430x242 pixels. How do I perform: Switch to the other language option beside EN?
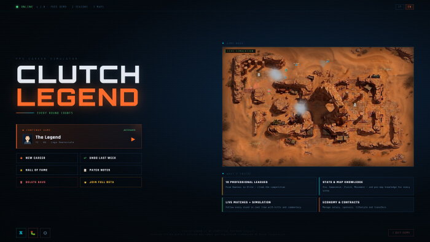click(400, 7)
